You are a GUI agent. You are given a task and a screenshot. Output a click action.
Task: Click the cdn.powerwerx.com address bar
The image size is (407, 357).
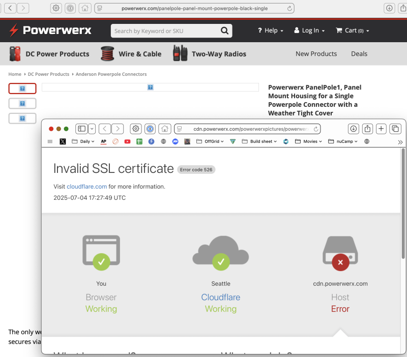click(247, 129)
